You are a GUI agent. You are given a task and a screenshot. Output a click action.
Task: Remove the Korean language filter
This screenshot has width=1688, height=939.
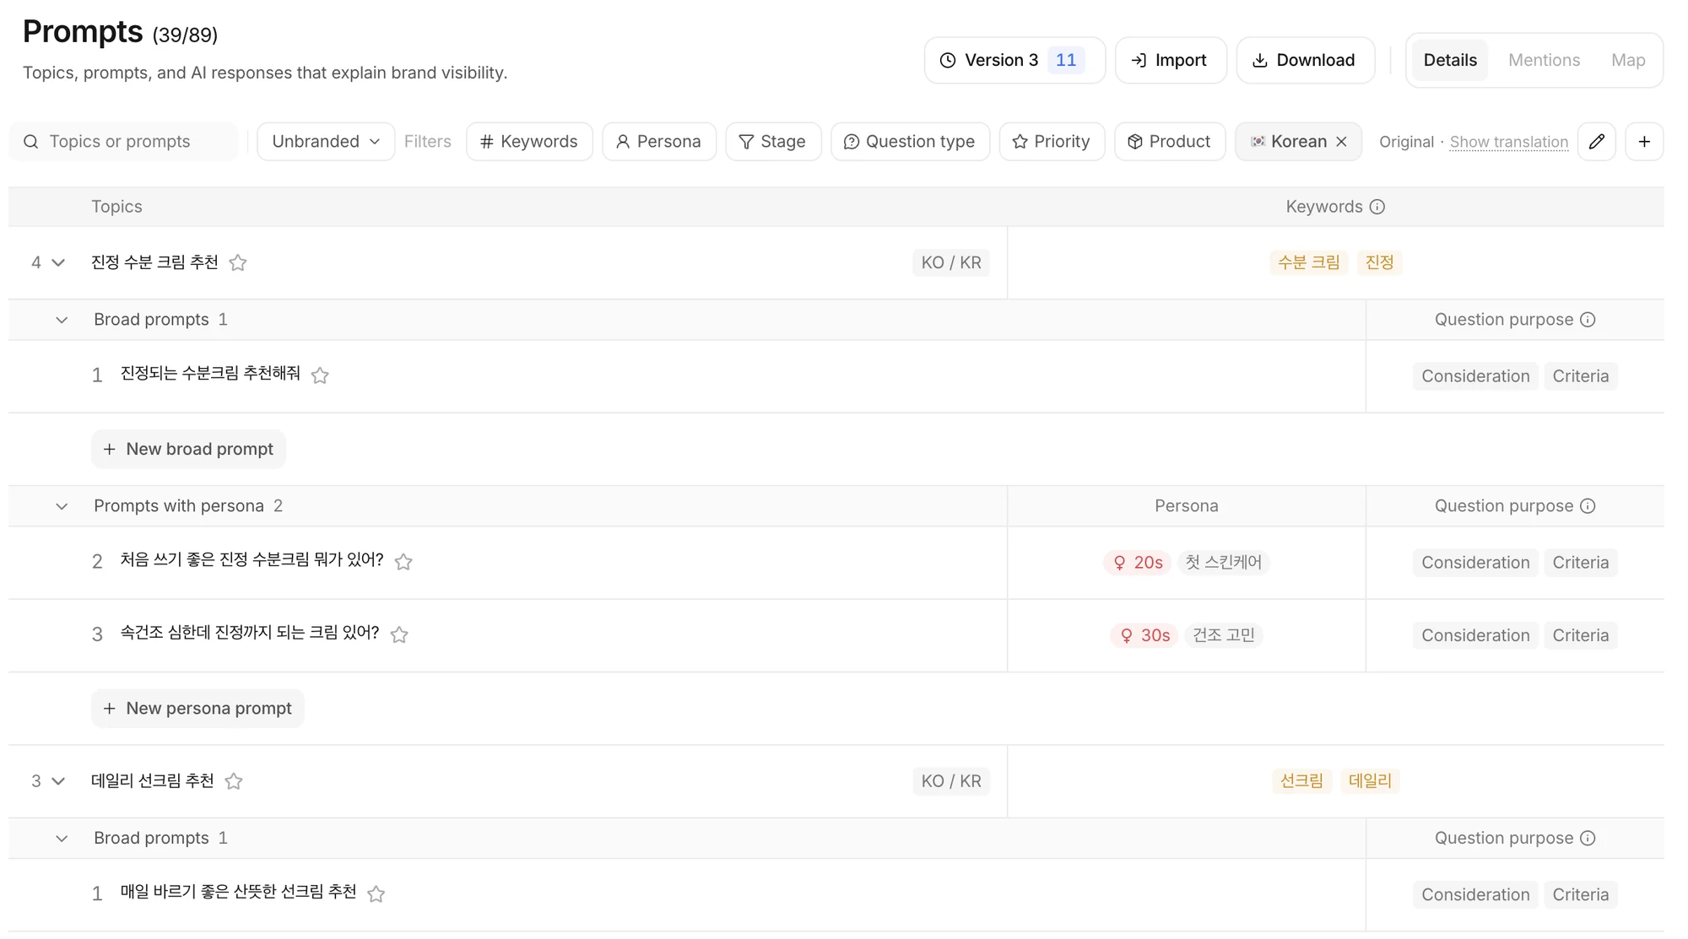(x=1341, y=142)
